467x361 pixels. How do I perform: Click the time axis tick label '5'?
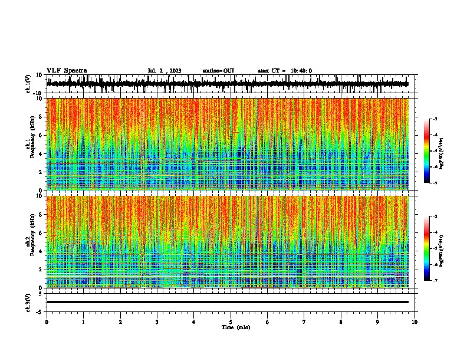(x=231, y=322)
